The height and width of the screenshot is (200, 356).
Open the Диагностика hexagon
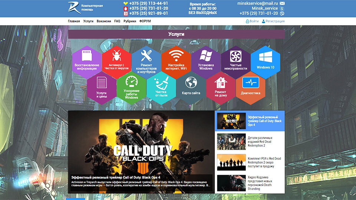coord(250,88)
